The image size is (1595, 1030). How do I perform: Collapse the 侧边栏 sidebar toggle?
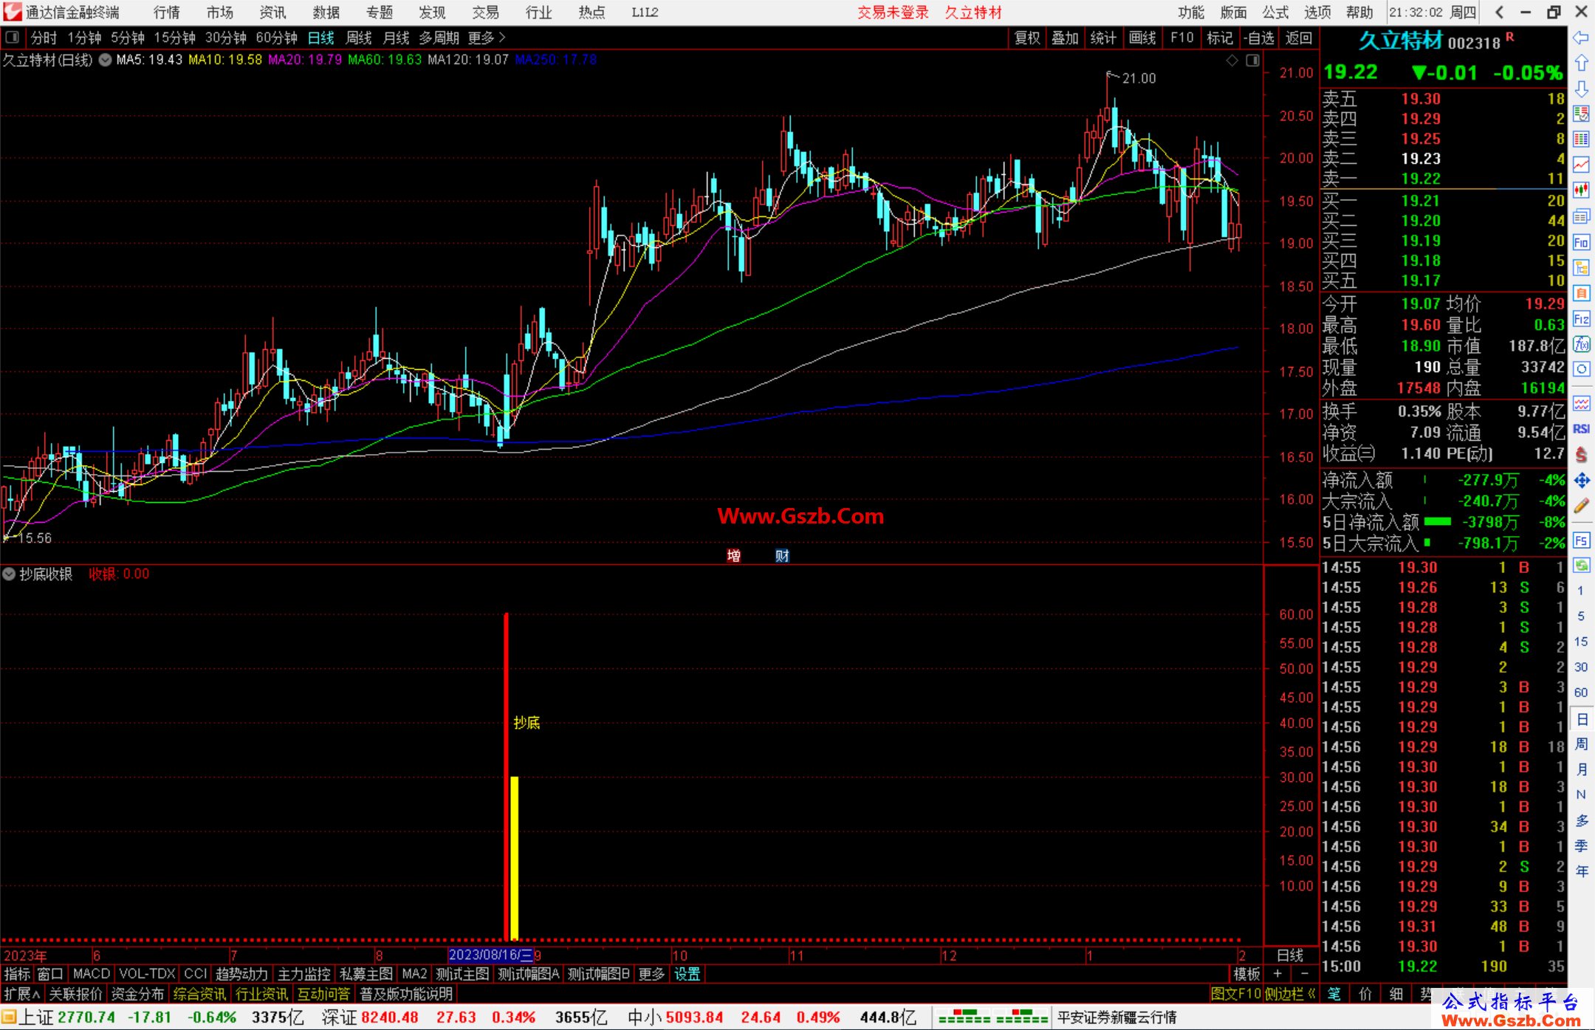click(1290, 994)
